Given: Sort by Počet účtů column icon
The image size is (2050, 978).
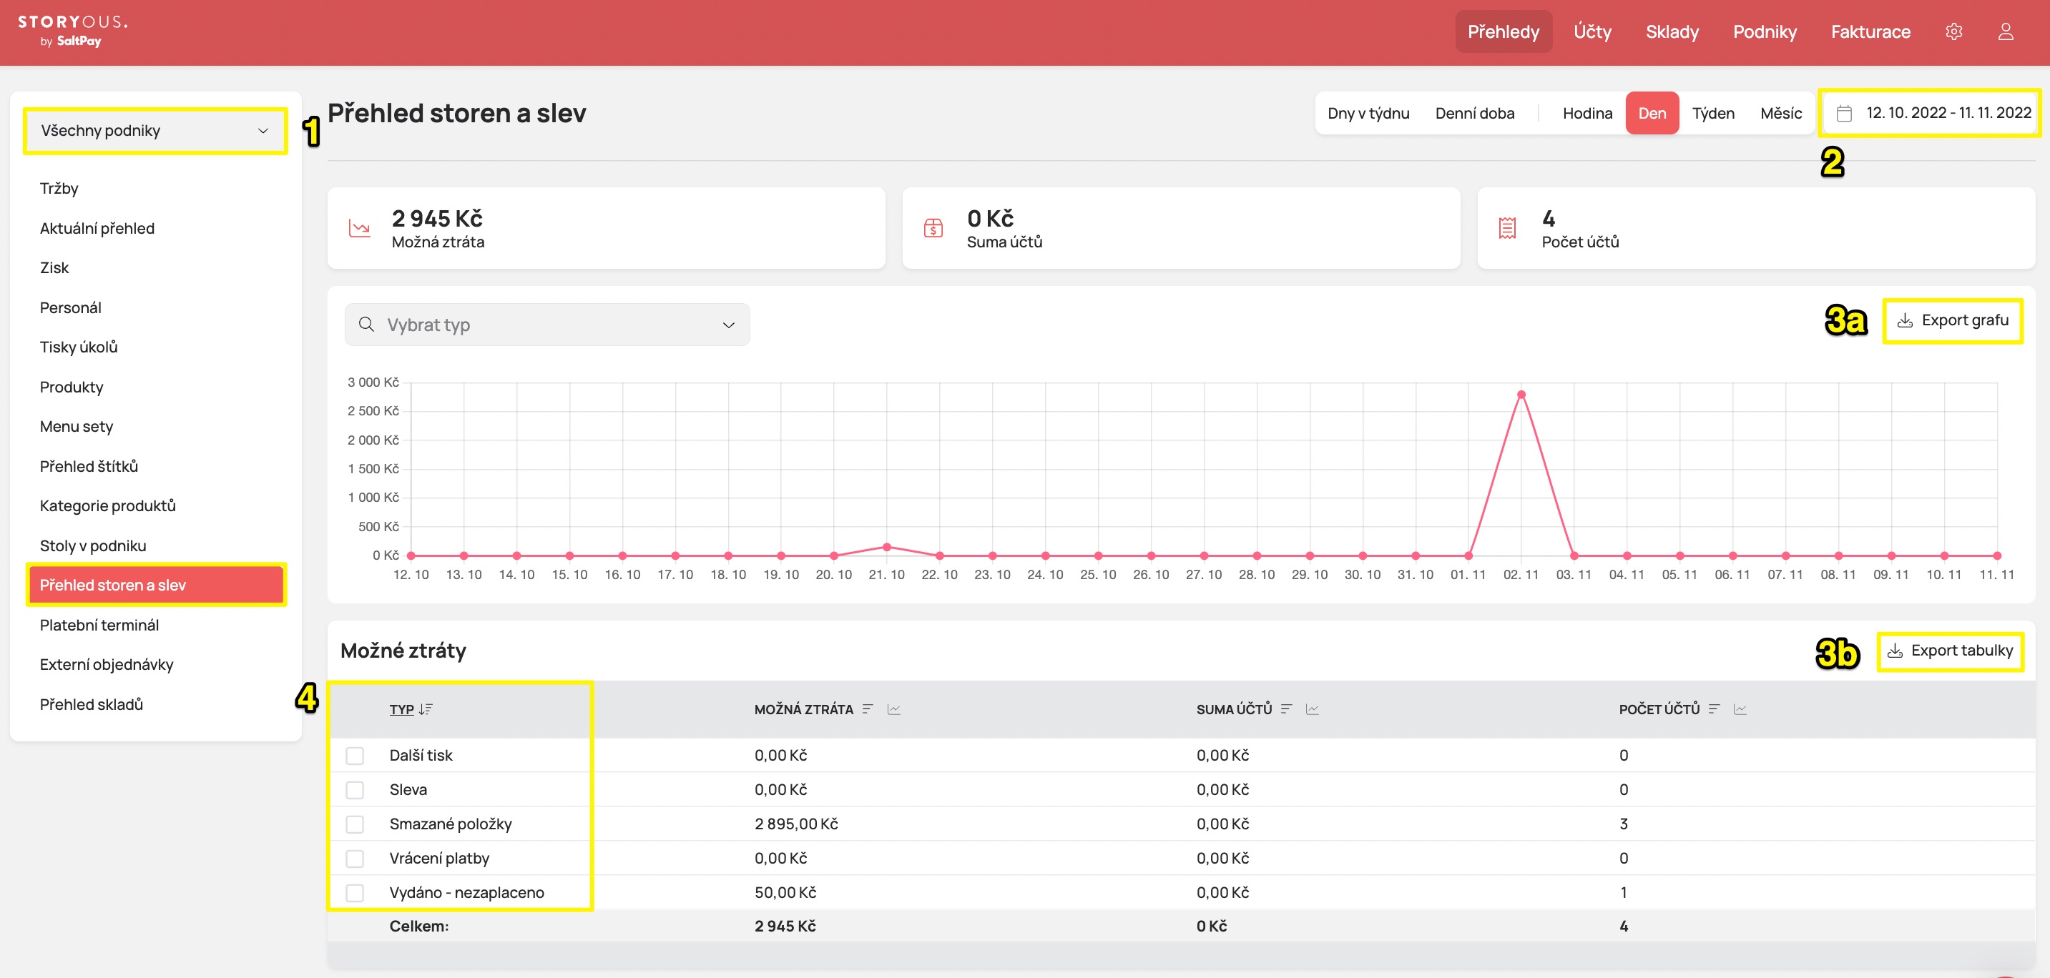Looking at the screenshot, I should coord(1714,709).
